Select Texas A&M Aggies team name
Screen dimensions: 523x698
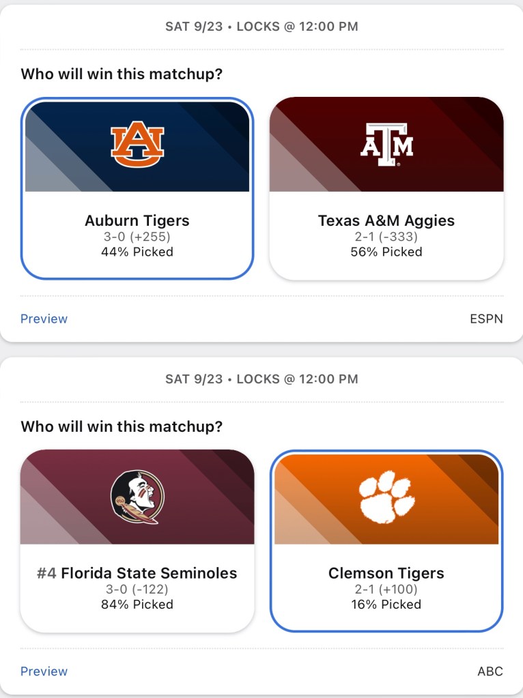tap(386, 220)
